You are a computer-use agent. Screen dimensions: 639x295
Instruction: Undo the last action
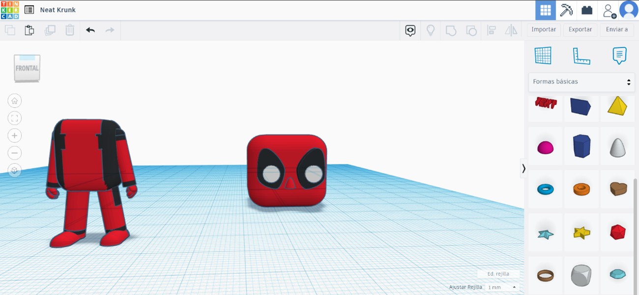(x=90, y=30)
